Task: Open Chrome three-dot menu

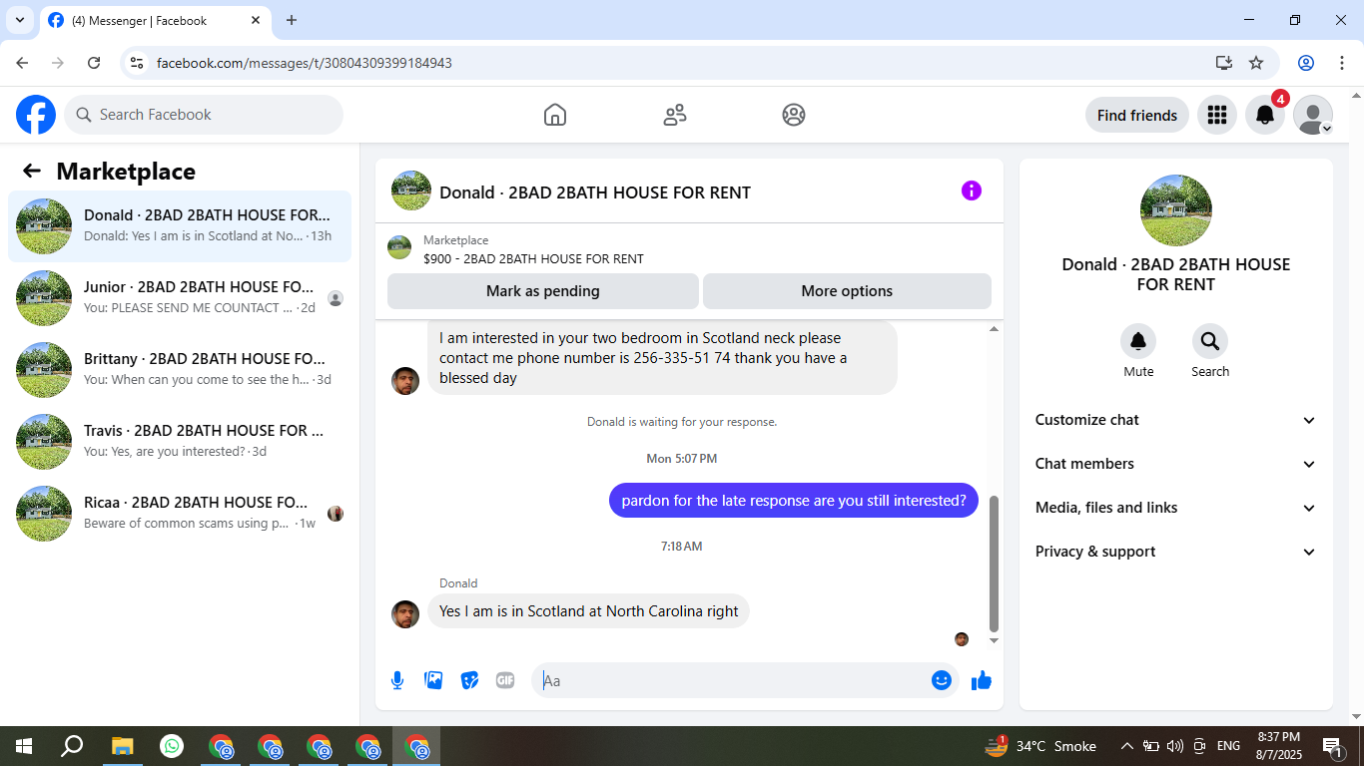Action: coord(1341,63)
